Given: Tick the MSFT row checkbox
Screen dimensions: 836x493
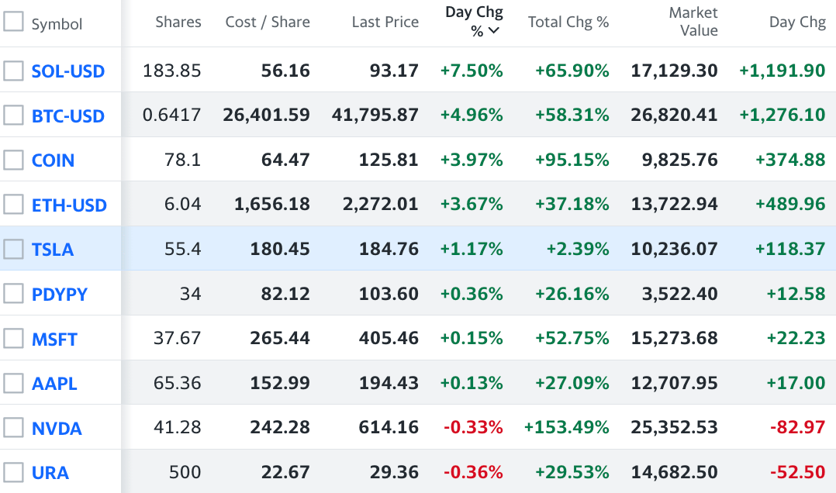Looking at the screenshot, I should point(13,339).
